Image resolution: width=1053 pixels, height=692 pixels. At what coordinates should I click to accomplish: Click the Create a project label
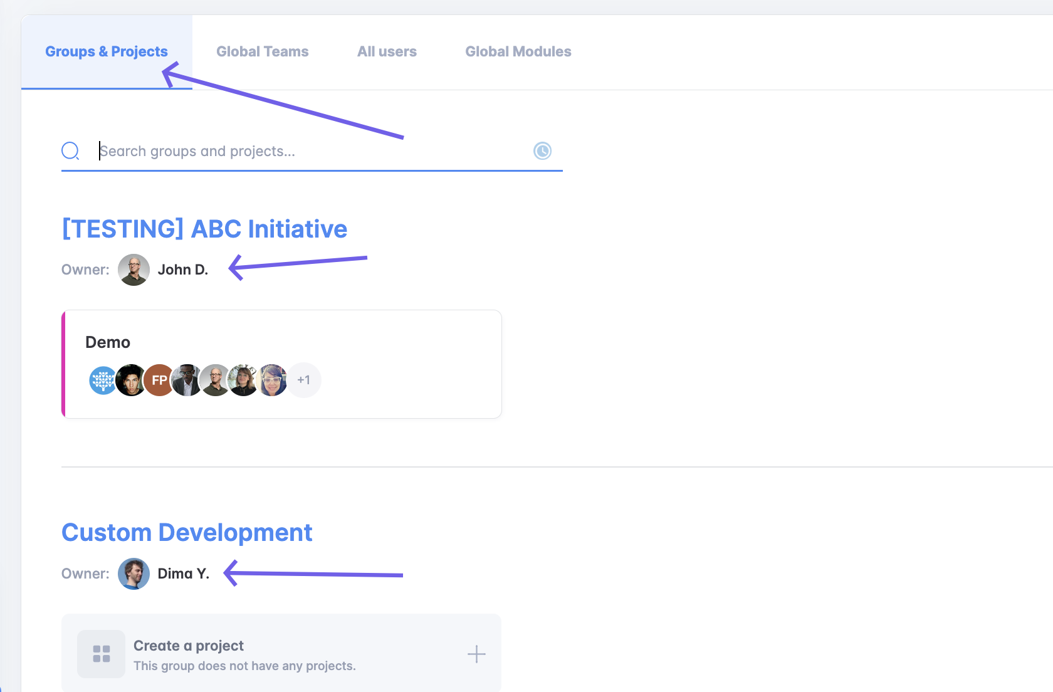189,646
